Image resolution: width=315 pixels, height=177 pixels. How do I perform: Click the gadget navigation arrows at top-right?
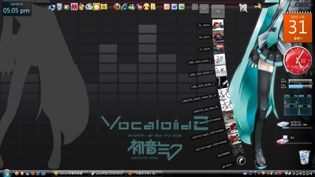[304, 4]
